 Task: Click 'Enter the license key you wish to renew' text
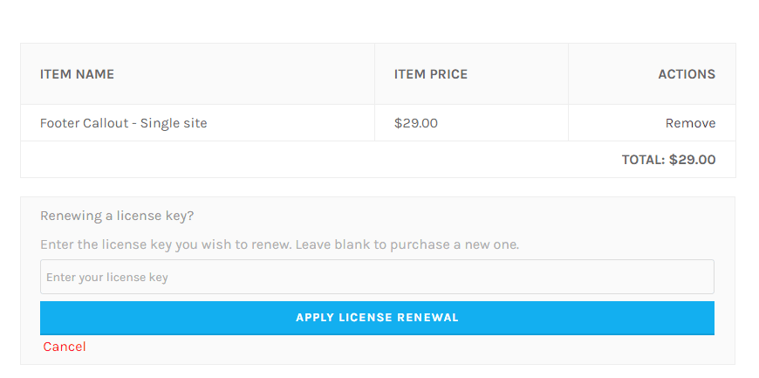coord(166,244)
